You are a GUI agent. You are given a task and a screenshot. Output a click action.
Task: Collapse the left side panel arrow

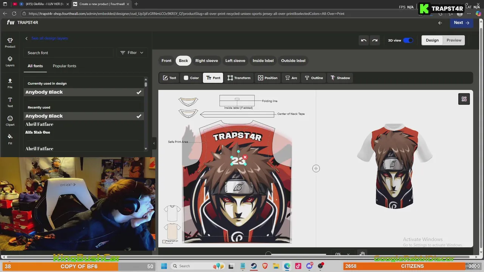(x=154, y=143)
